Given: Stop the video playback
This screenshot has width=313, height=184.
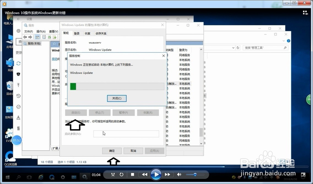Looking at the screenshot, I should [132, 175].
